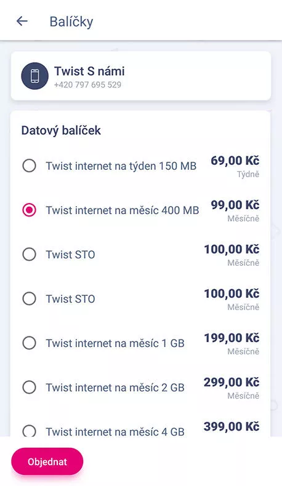Tap the Balíčky page title
The width and height of the screenshot is (282, 486).
point(71,22)
